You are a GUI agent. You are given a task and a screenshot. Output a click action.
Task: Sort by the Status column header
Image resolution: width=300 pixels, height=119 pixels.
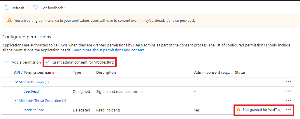click(x=240, y=73)
